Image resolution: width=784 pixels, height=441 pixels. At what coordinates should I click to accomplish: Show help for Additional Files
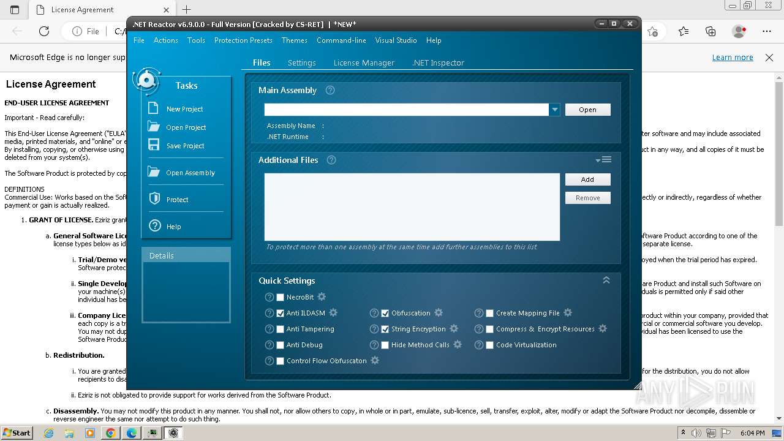[331, 160]
